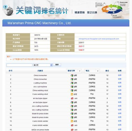Click keyword China welding robot
This screenshot has height=131, width=132.
(x=40, y=90)
